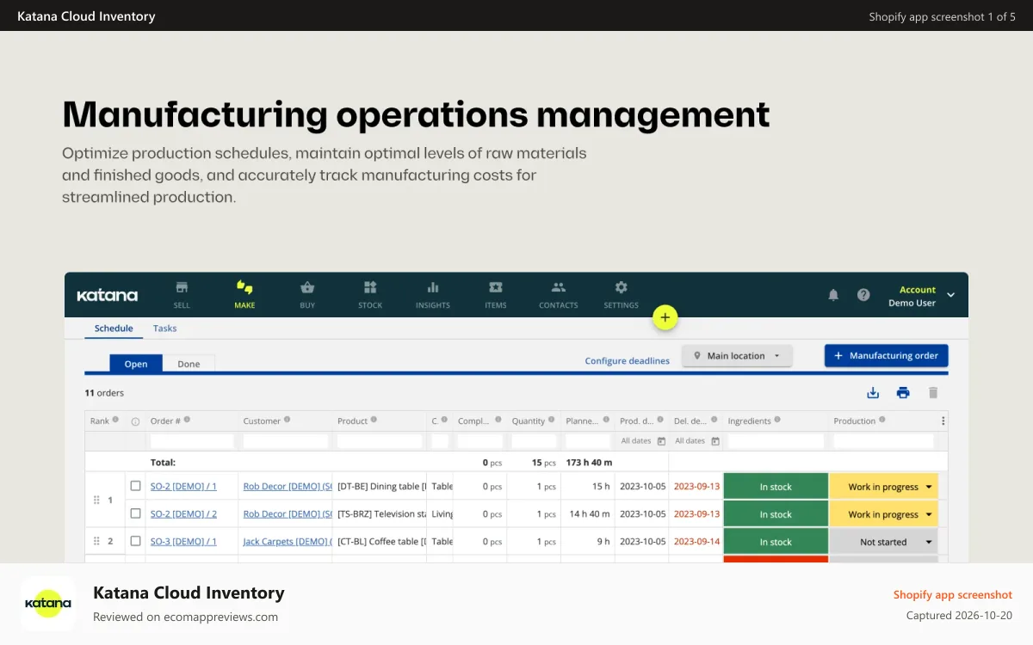
Task: Sort by the Quantity column header
Action: click(529, 421)
